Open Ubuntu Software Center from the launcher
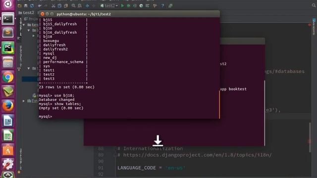This screenshot has width=317, height=178. pos(8,150)
